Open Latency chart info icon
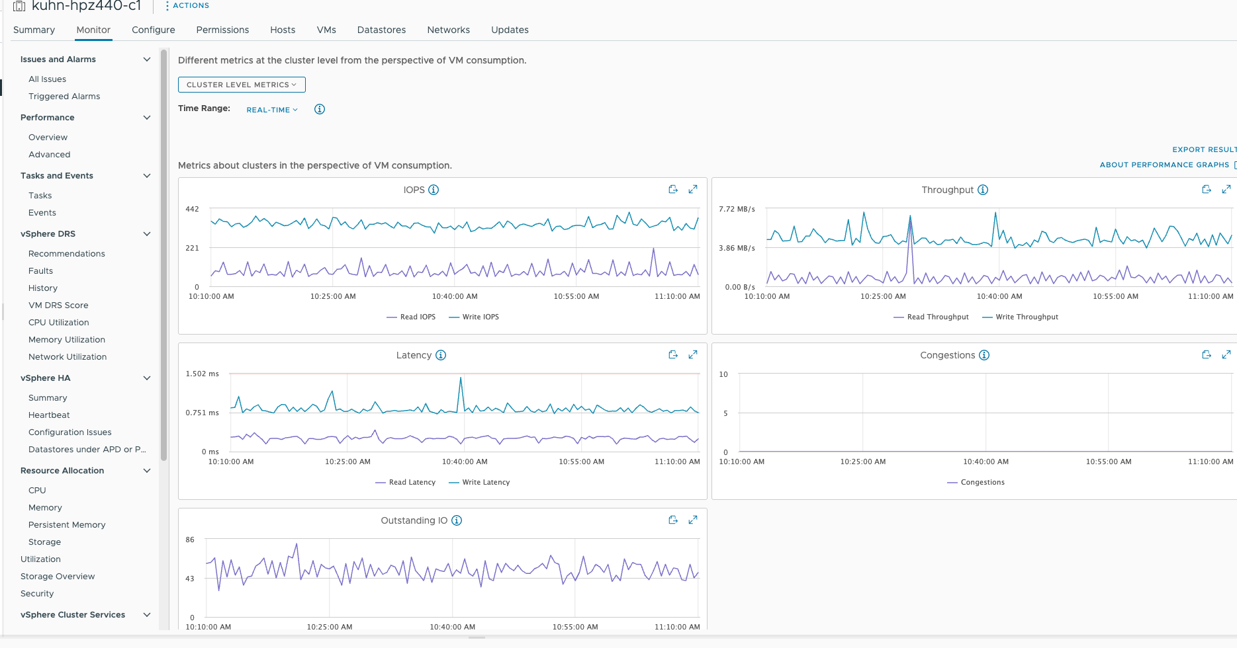This screenshot has width=1237, height=648. click(x=441, y=355)
